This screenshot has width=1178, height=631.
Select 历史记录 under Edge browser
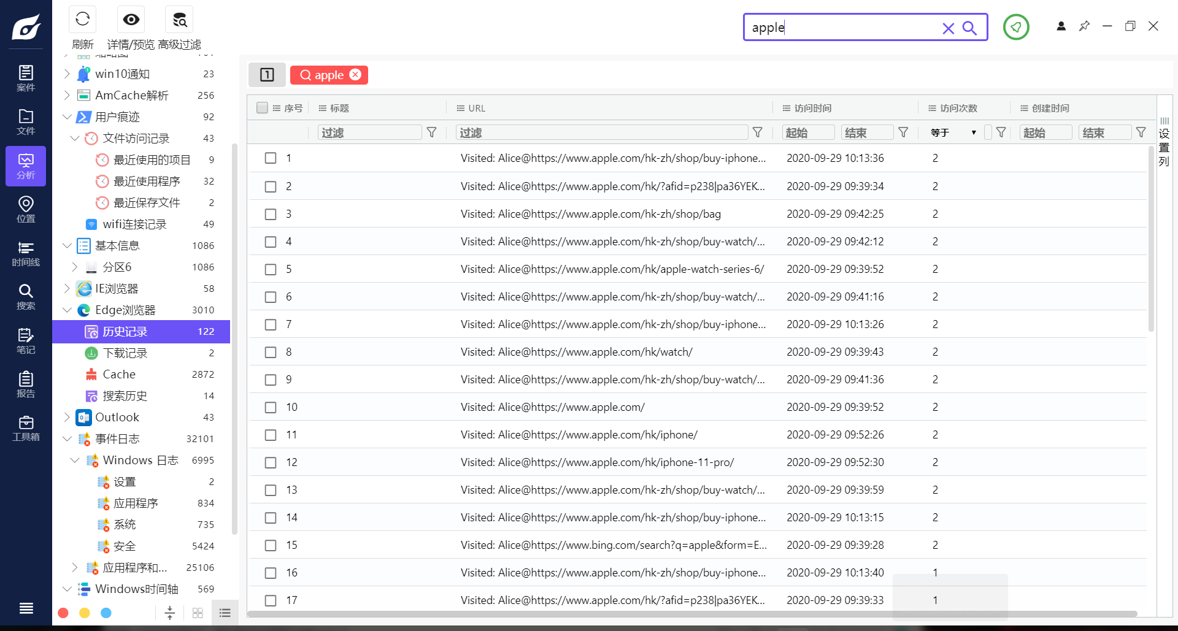(141, 331)
